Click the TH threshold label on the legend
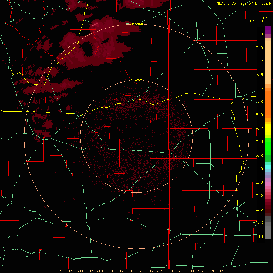The height and width of the screenshot is (273, 273). [261, 236]
